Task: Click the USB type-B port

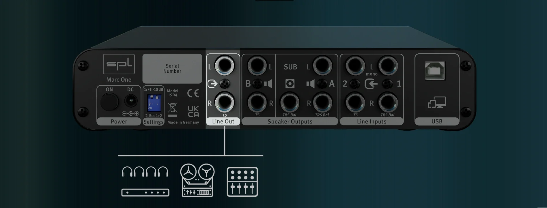Action: pos(435,71)
